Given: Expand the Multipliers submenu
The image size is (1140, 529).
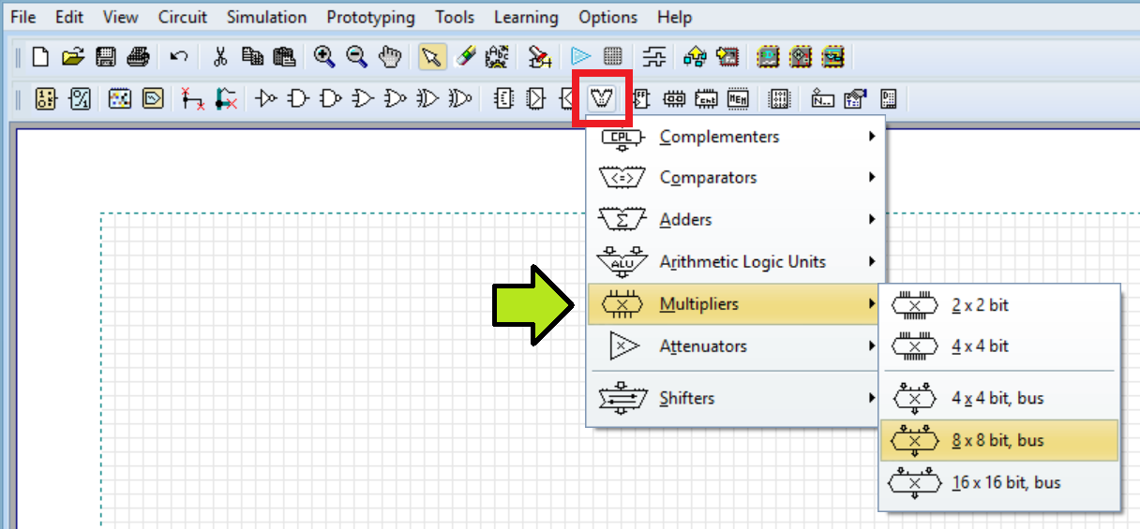Looking at the screenshot, I should [734, 304].
